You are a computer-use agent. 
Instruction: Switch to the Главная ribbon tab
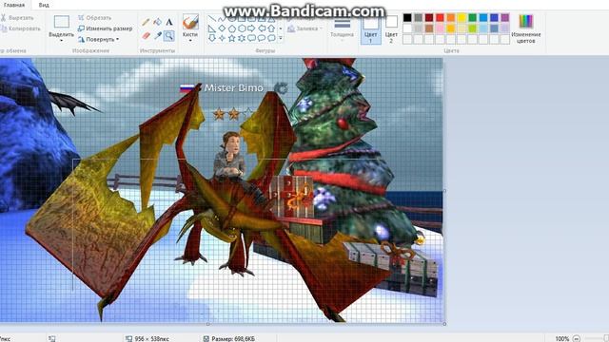tap(14, 5)
